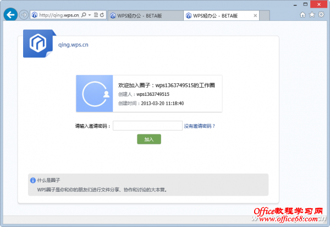Click the address bar site favicon
Viewport: 330px width, 227px height.
click(x=35, y=15)
